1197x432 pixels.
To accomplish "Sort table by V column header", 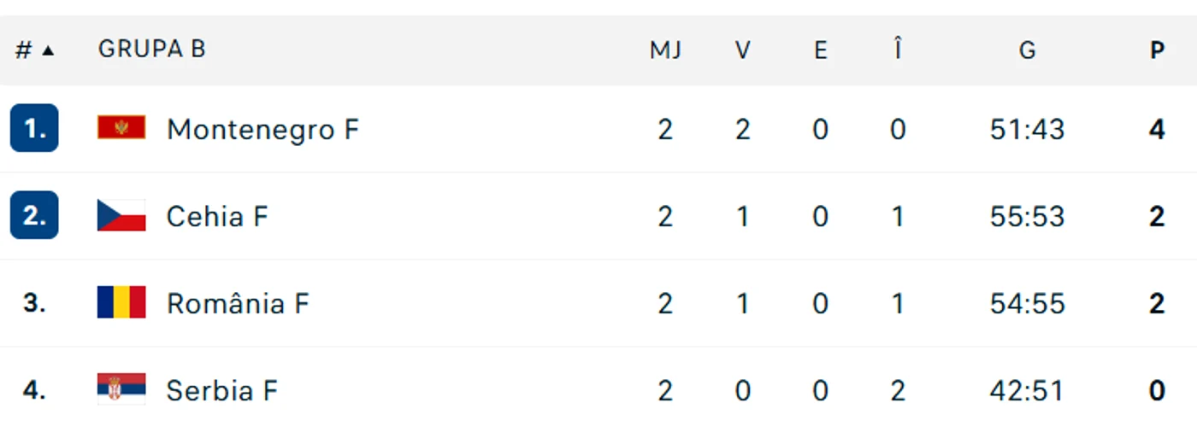I will 742,50.
